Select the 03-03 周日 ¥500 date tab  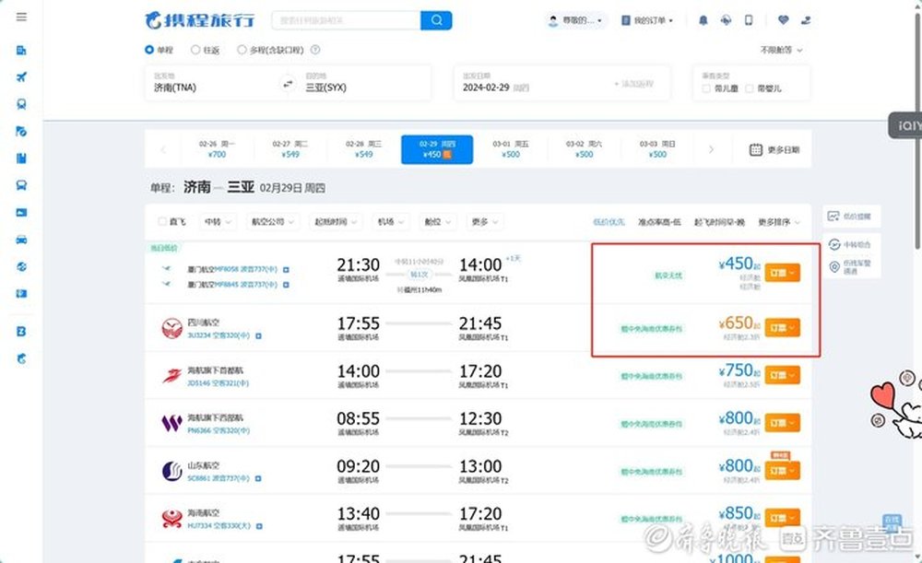click(x=657, y=149)
